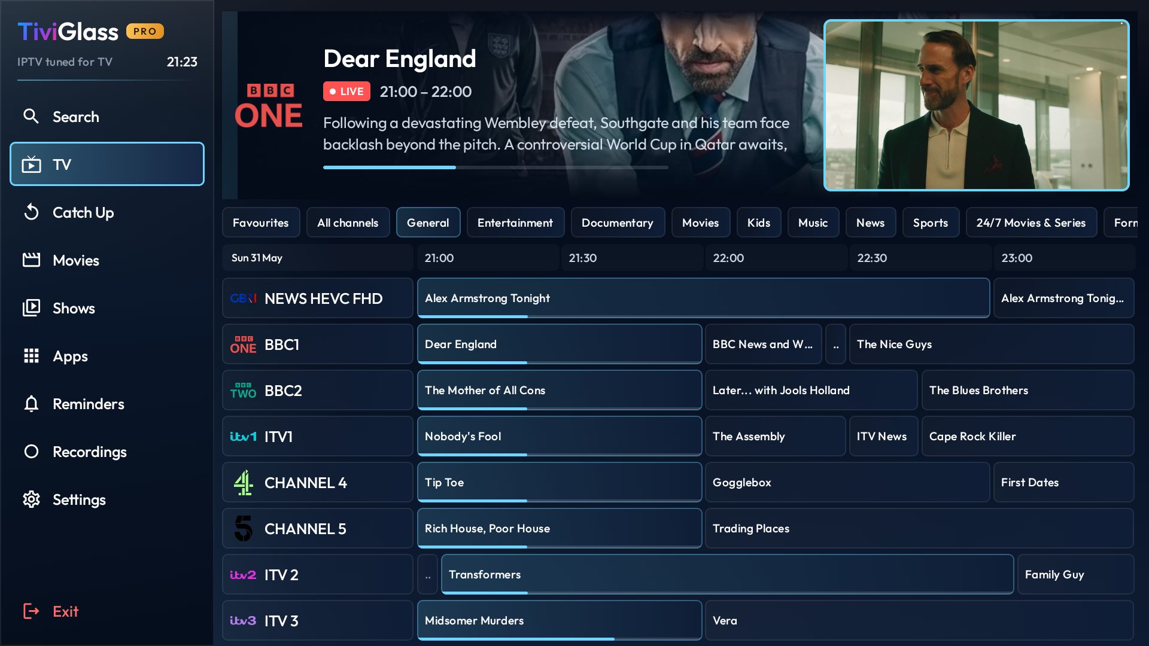Image resolution: width=1149 pixels, height=646 pixels.
Task: Click the TV set icon in sidebar
Action: tap(31, 164)
